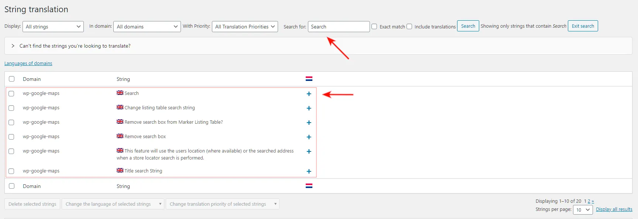638x219 pixels.
Task: Open the Display 'All strings' dropdown
Action: [x=53, y=27]
